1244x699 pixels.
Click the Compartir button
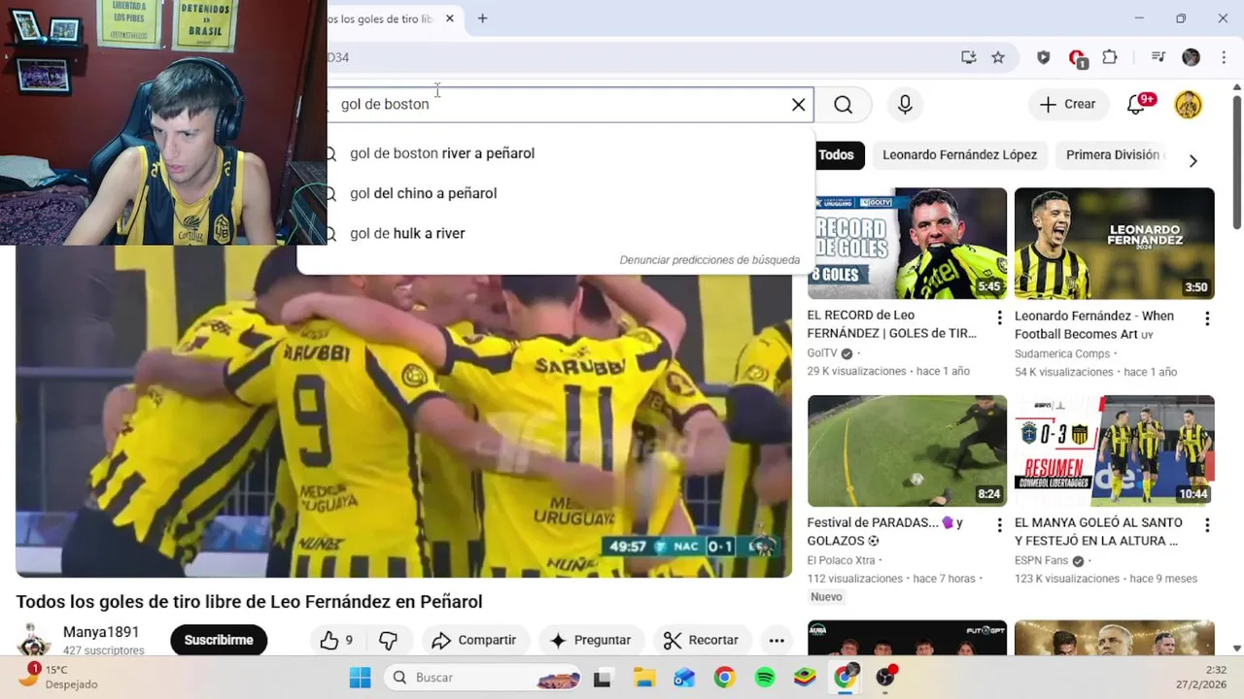pos(473,640)
